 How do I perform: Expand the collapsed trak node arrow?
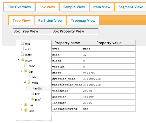tap(22, 105)
